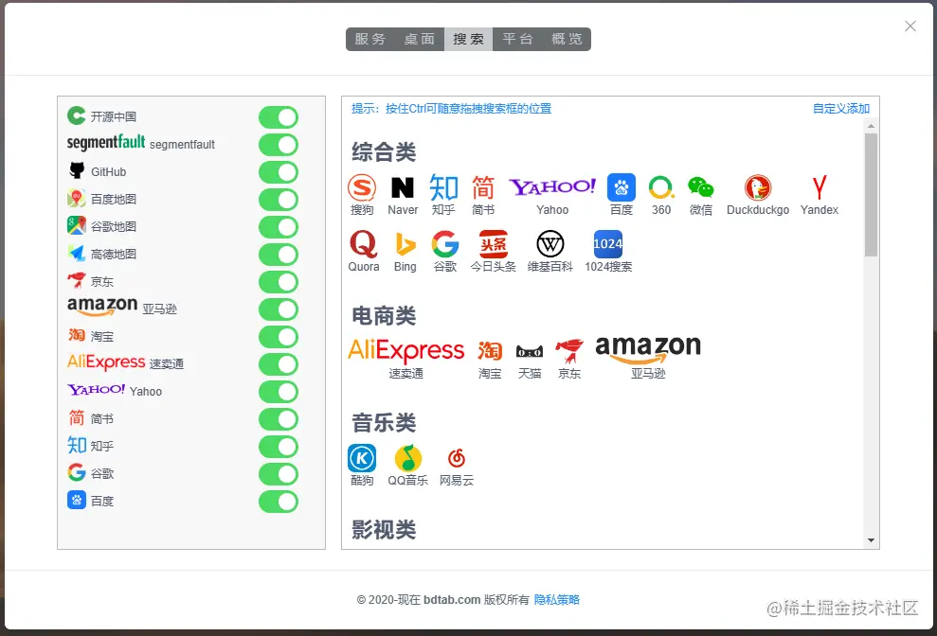This screenshot has height=636, width=937.
Task: Choose the 网易云 music icon
Action: click(457, 458)
